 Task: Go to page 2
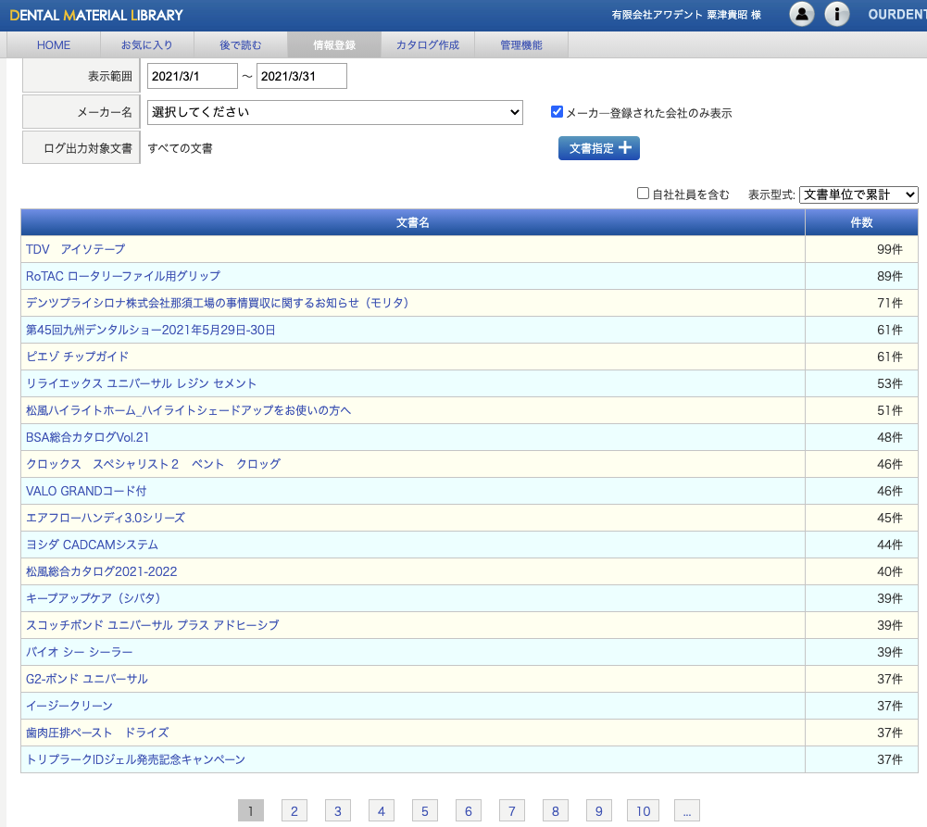pos(294,810)
